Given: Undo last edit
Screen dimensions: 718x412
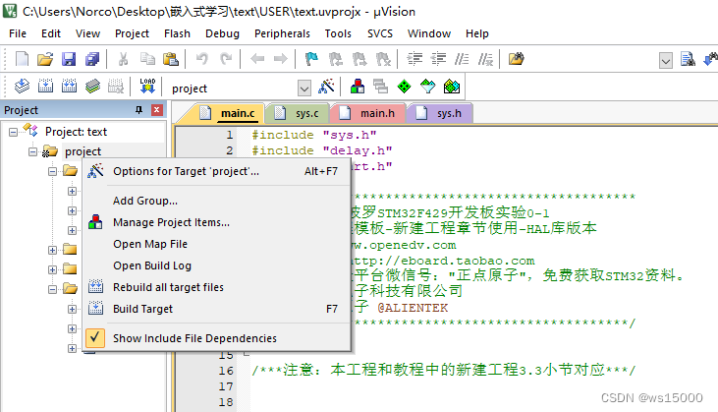Looking at the screenshot, I should [202, 59].
